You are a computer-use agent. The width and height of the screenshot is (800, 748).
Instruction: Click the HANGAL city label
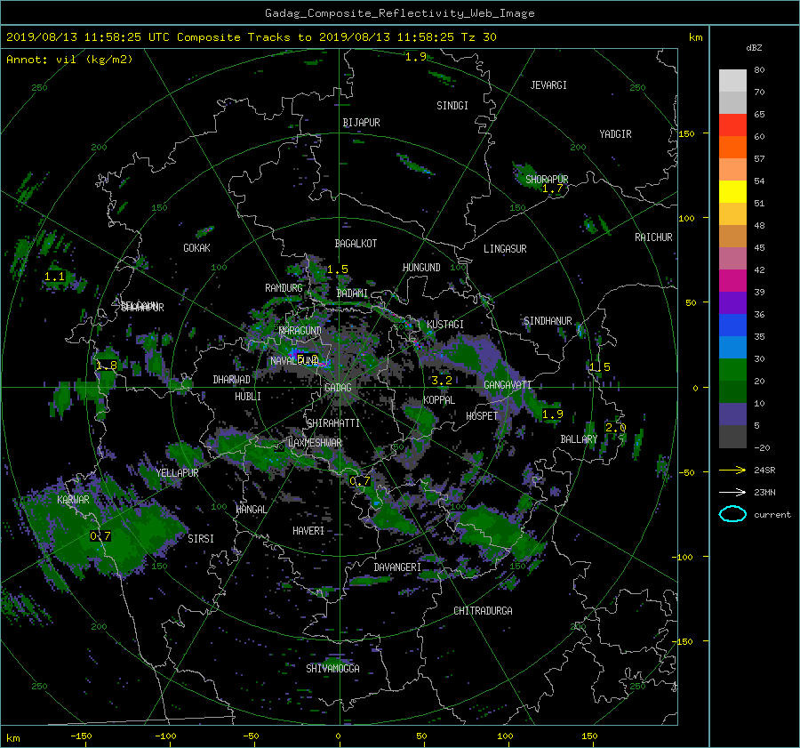pos(252,510)
